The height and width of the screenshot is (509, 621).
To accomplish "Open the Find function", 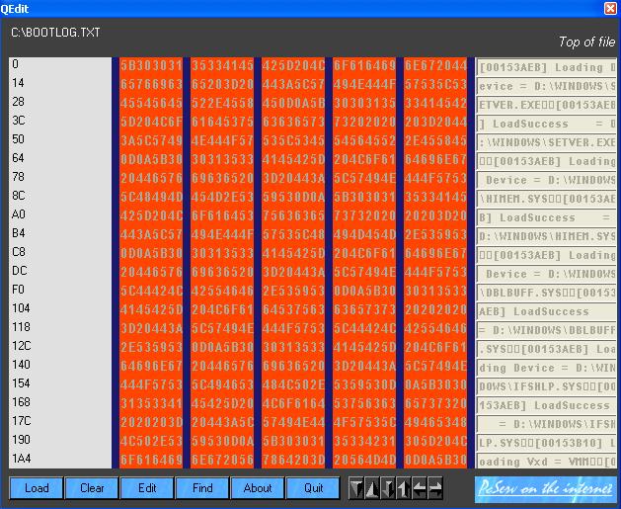I will [x=202, y=488].
